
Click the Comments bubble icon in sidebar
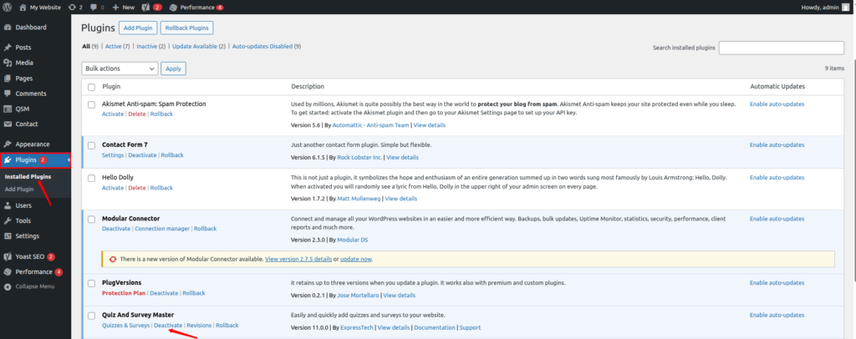[x=8, y=94]
